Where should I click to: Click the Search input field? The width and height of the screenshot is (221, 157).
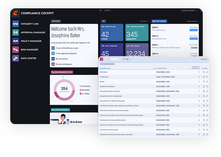coord(113,59)
